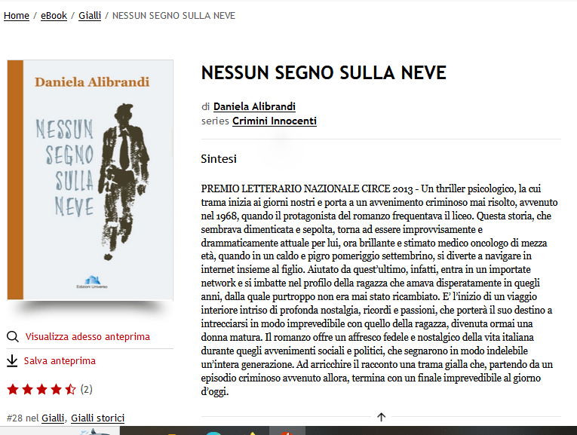
Task: Click the first red rating star
Action: (x=13, y=389)
